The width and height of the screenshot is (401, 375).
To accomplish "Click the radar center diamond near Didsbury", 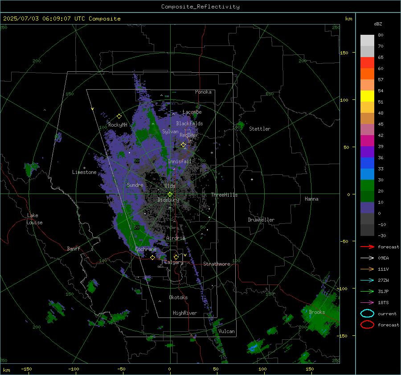I will coord(170,194).
